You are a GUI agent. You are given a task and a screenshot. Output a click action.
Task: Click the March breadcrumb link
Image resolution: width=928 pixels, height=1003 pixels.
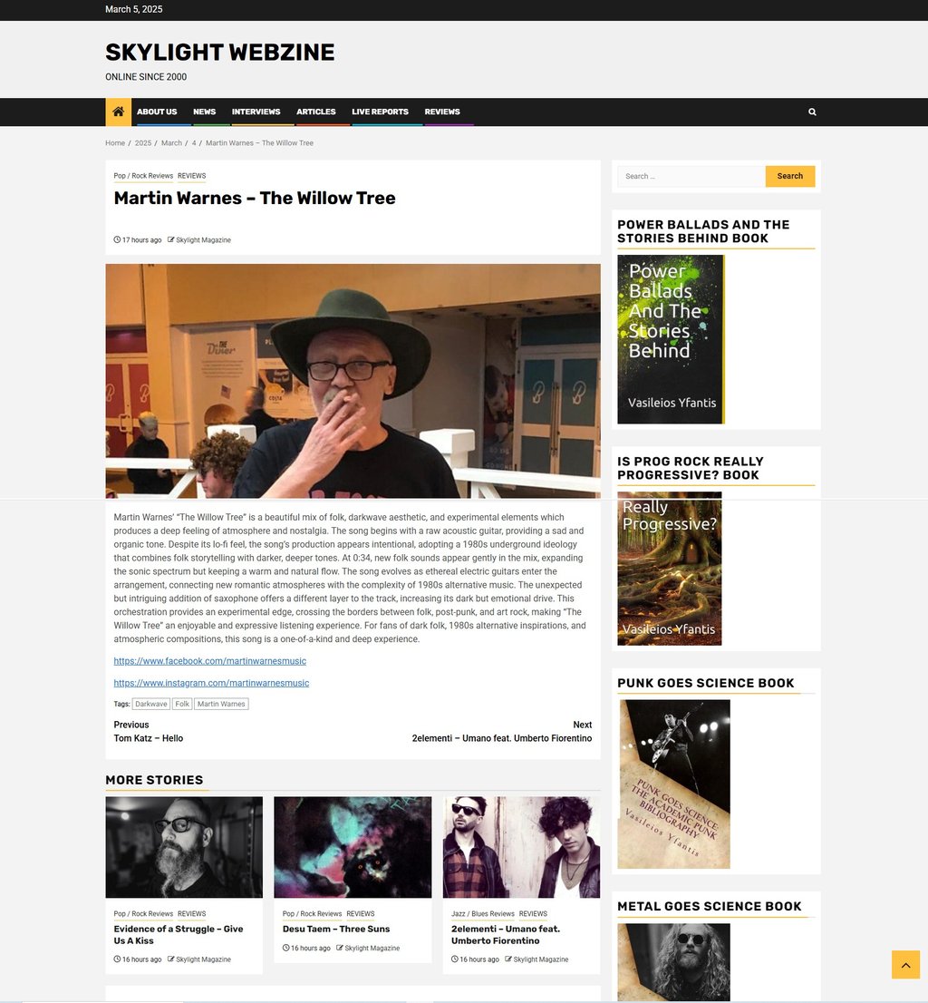tap(171, 143)
